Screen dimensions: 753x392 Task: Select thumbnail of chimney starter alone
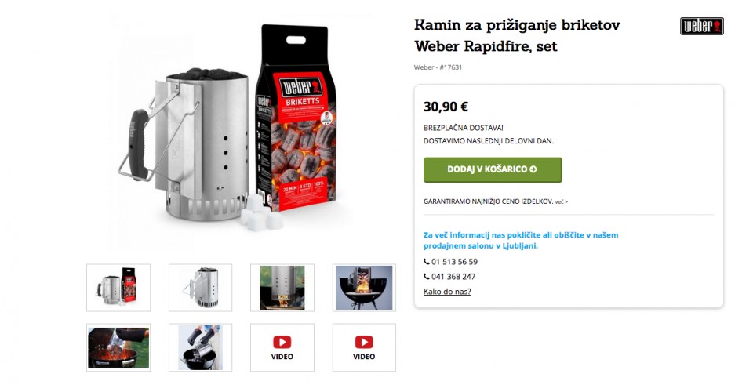200,288
